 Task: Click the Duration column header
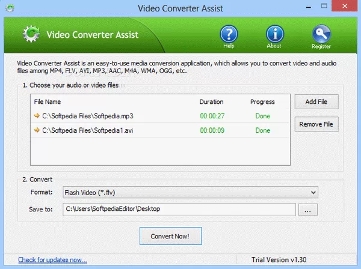click(211, 101)
